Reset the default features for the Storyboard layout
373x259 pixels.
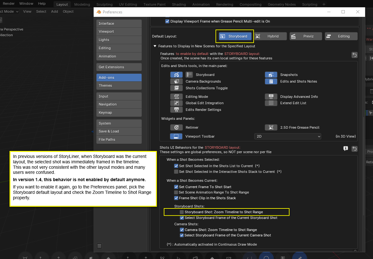[x=355, y=55]
